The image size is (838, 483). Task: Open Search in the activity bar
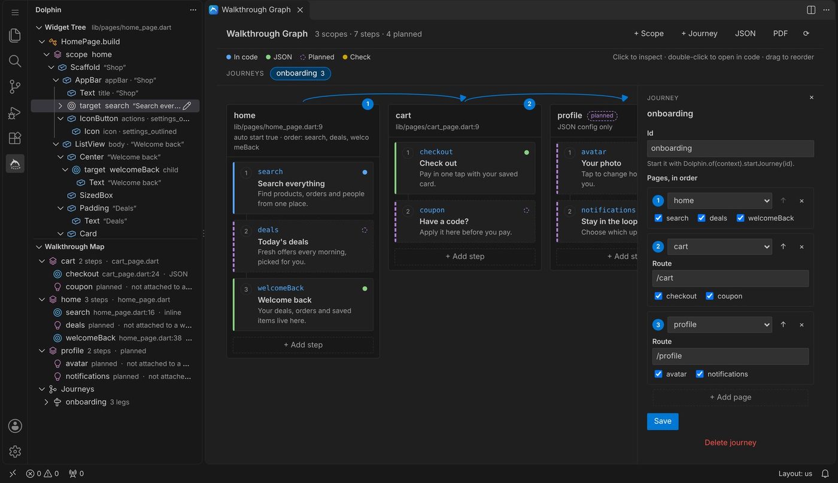15,61
